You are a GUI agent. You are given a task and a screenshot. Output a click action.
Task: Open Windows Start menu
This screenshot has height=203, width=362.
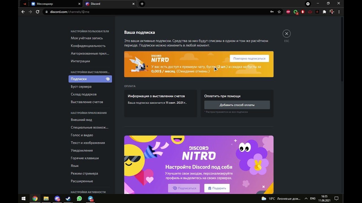[x=23, y=198]
